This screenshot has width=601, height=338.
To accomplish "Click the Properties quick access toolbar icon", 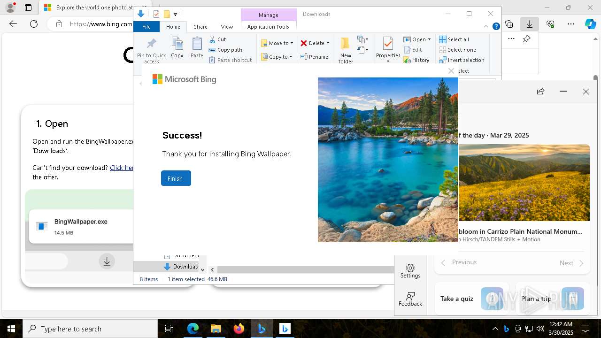I will [156, 14].
